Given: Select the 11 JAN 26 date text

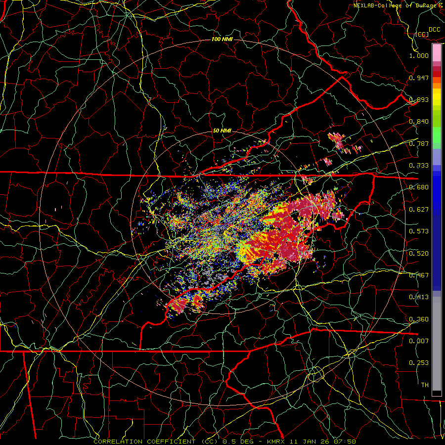Looking at the screenshot, I should 310,442.
